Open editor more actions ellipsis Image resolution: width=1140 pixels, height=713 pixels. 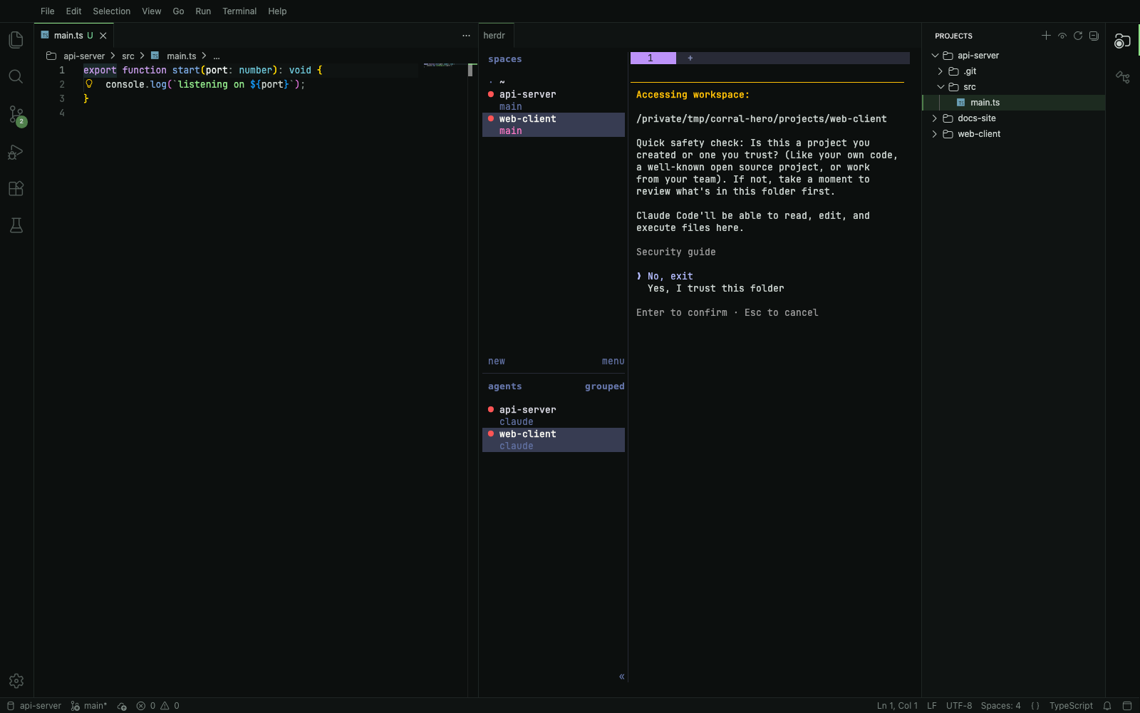coord(466,36)
